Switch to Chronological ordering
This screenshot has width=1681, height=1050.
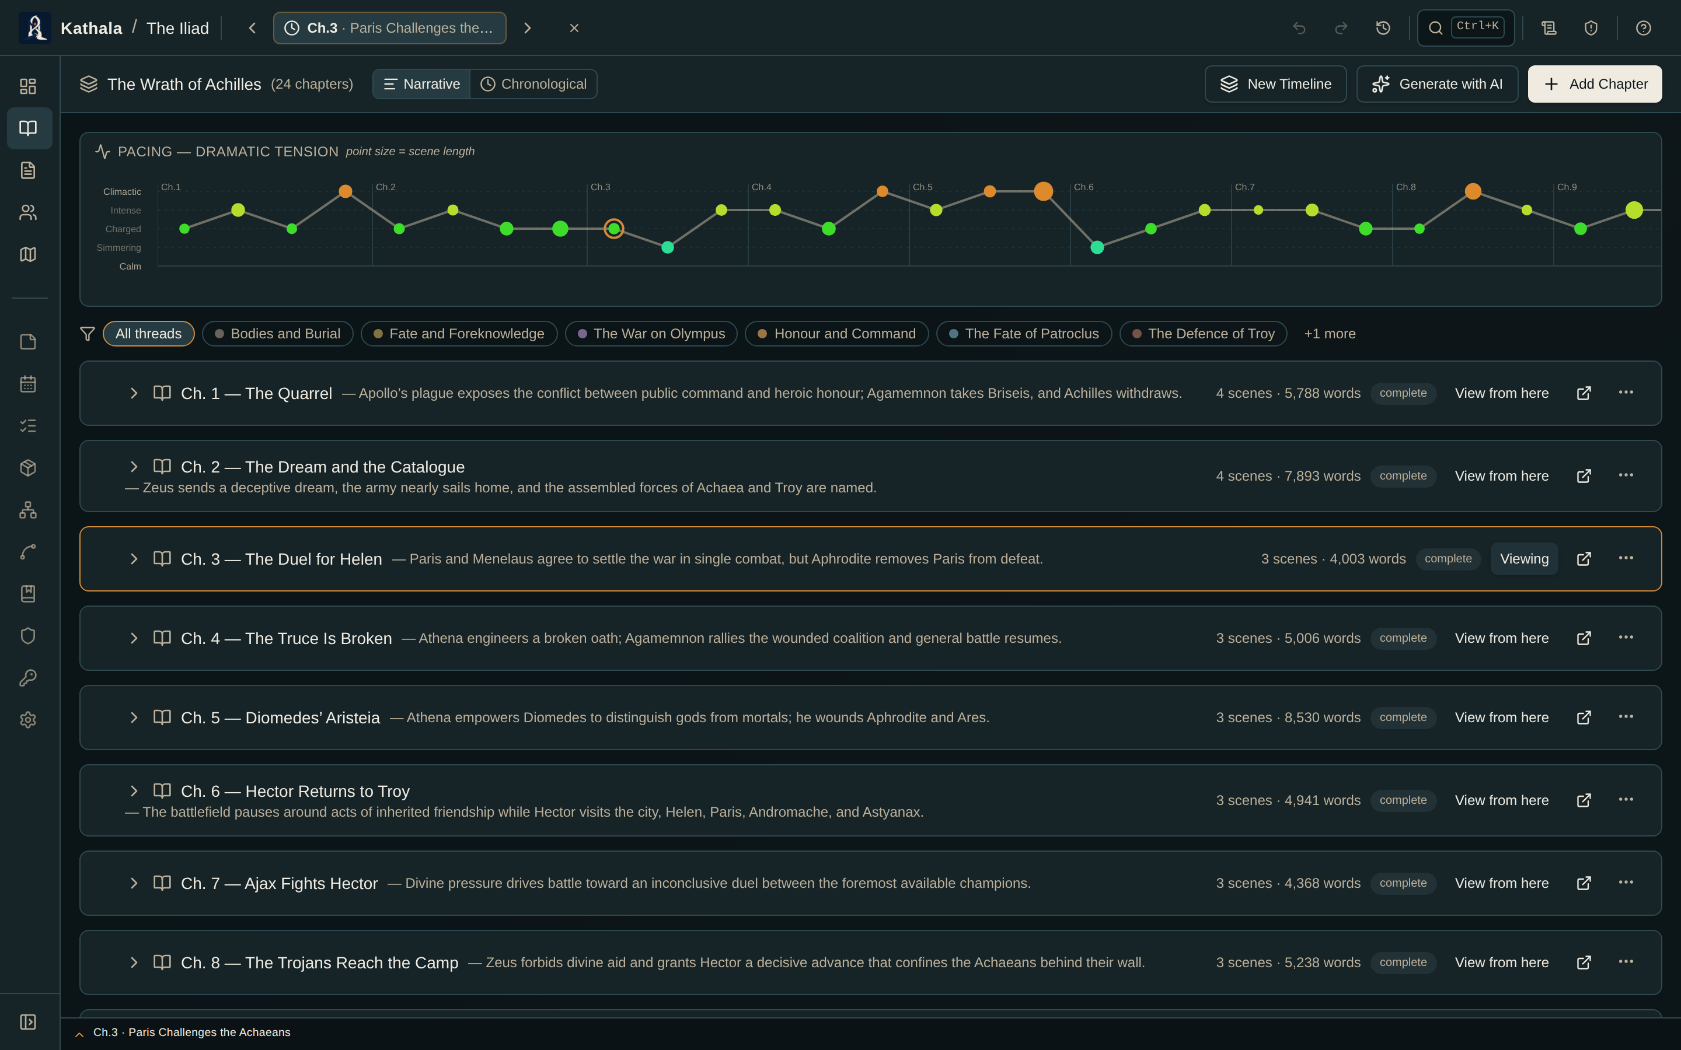tap(533, 84)
